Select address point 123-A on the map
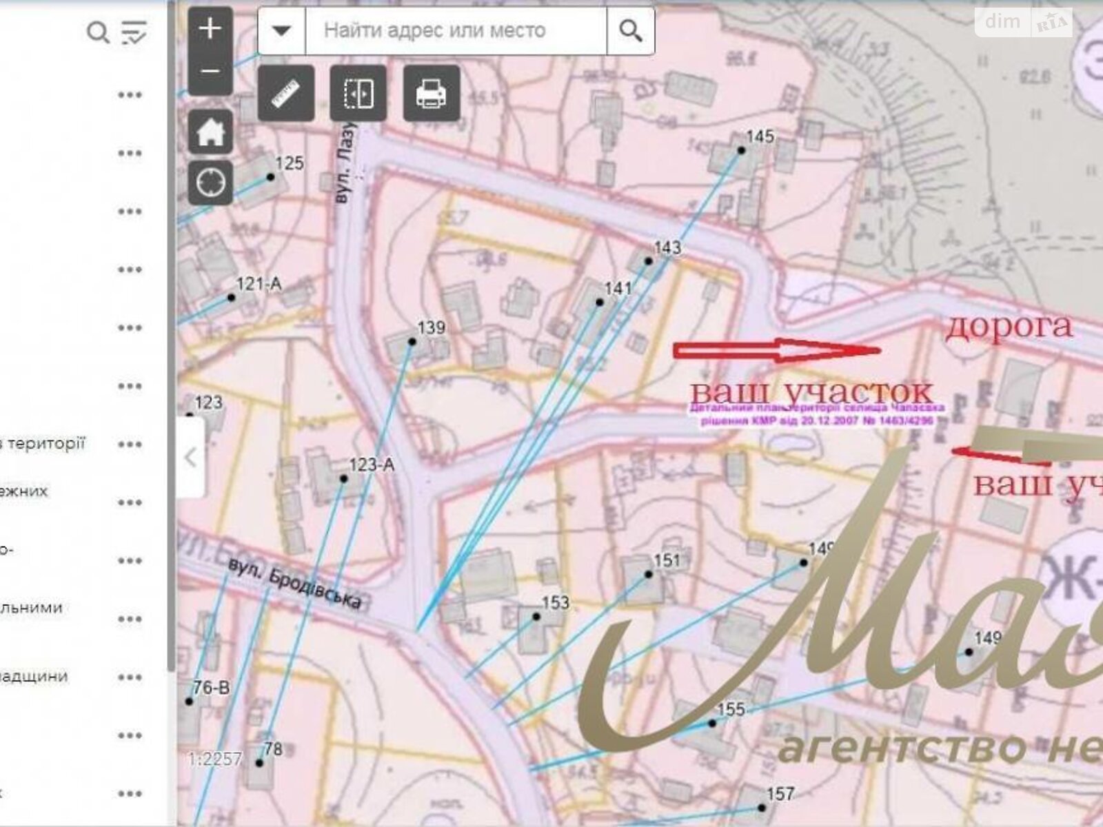 click(343, 478)
